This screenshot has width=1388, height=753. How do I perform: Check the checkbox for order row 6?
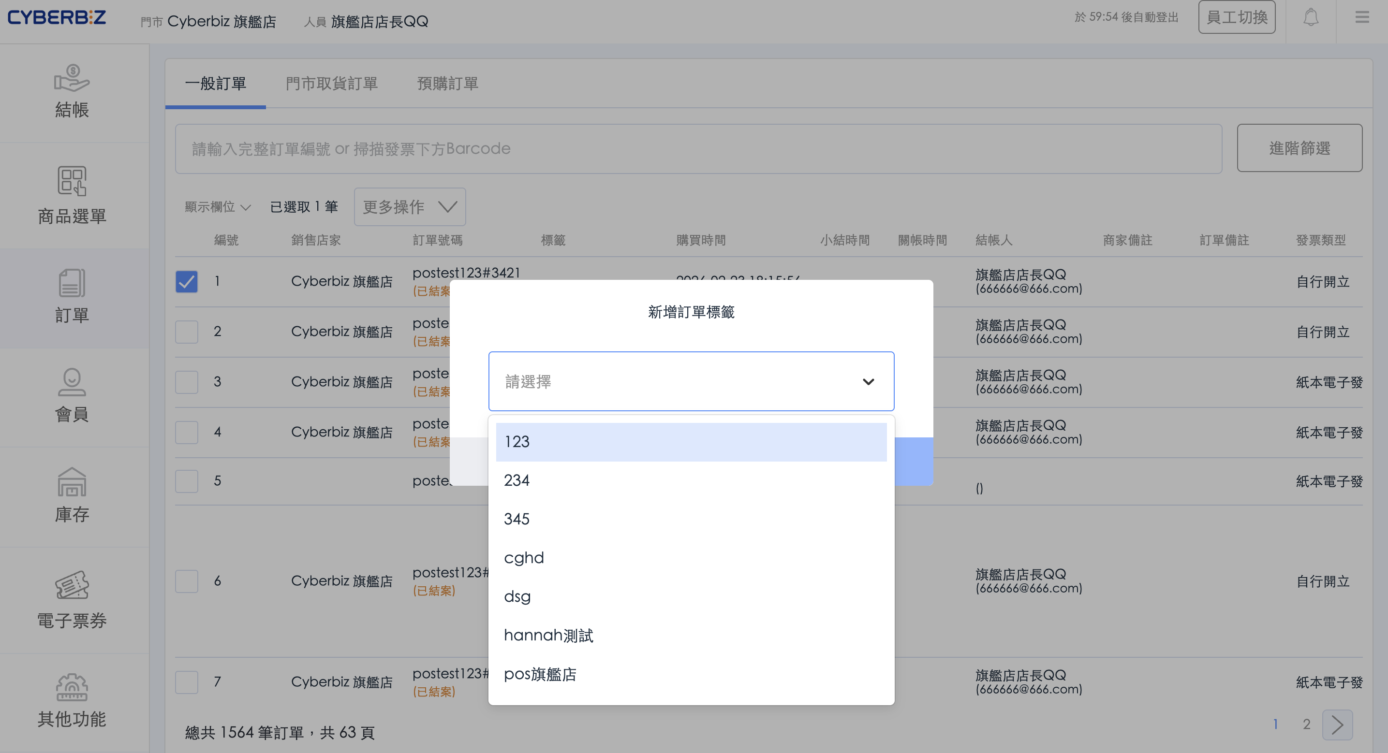(186, 581)
